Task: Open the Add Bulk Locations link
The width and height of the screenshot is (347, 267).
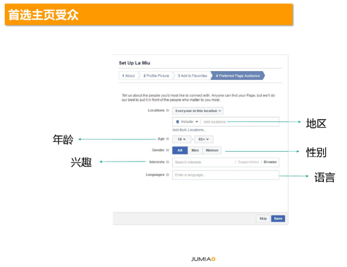Action: point(189,130)
